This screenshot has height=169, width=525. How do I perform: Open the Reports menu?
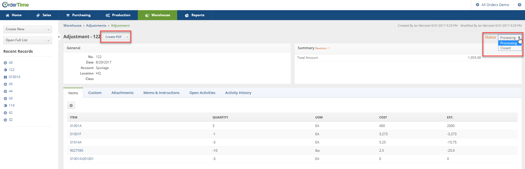[194, 15]
